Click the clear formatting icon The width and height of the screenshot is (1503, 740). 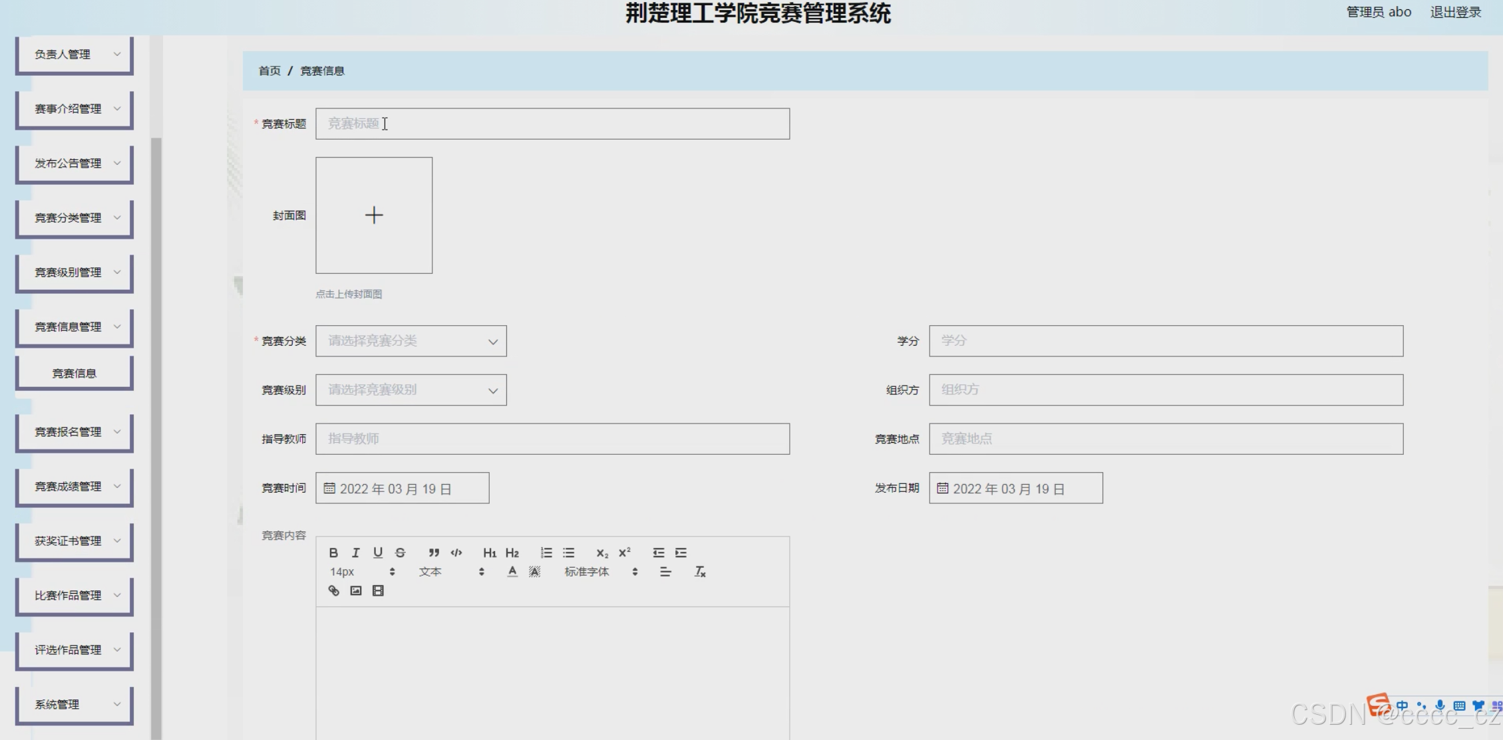(x=700, y=572)
